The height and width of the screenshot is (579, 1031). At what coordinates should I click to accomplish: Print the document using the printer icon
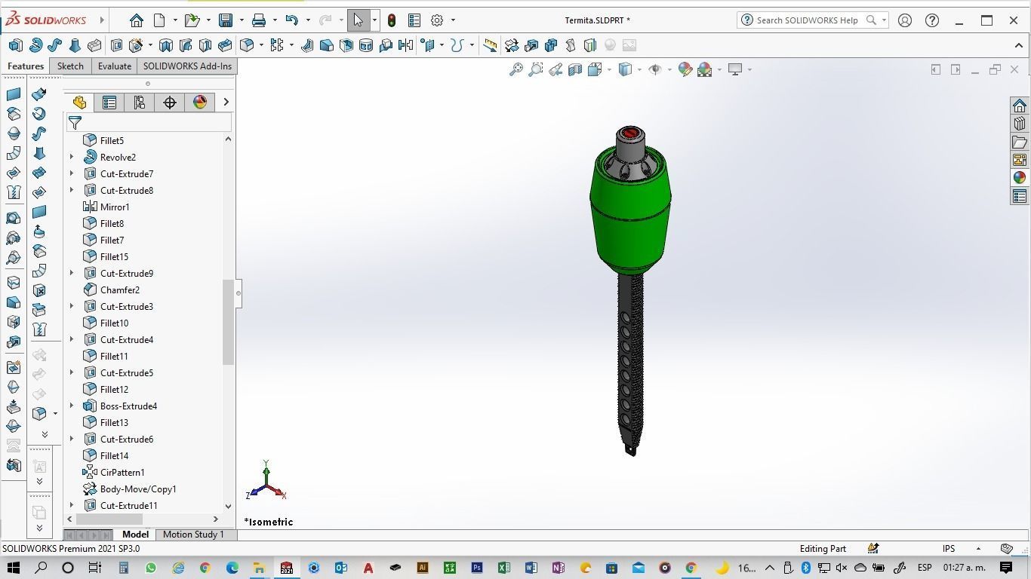coord(259,20)
